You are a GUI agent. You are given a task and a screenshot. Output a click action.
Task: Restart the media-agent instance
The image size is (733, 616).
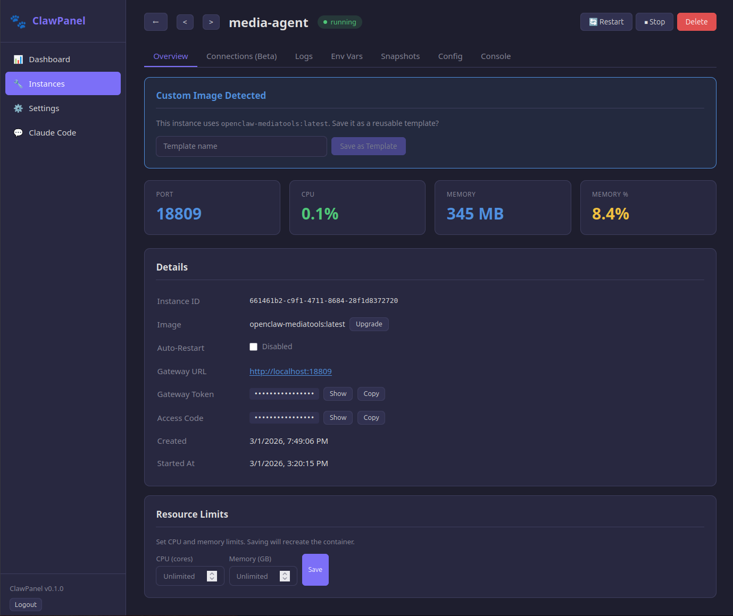coord(606,22)
